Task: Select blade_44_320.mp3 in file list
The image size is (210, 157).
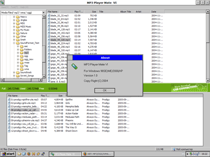Action: pyautogui.click(x=60, y=40)
